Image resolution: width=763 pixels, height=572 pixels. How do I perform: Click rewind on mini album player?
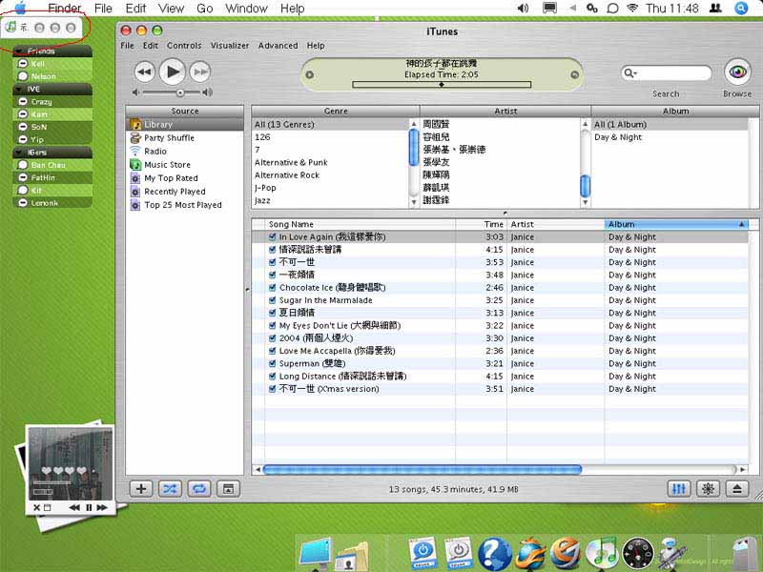pos(74,508)
